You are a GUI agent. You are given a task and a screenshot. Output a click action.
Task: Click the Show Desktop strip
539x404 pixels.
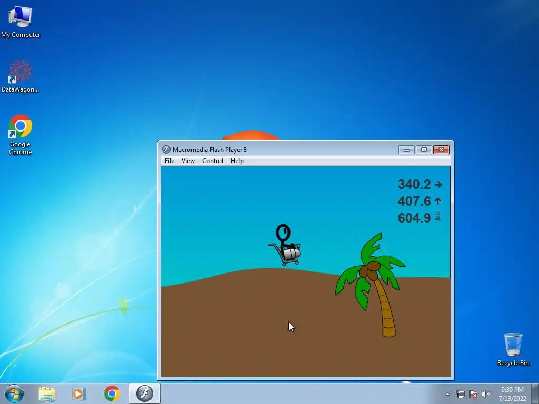click(x=535, y=394)
